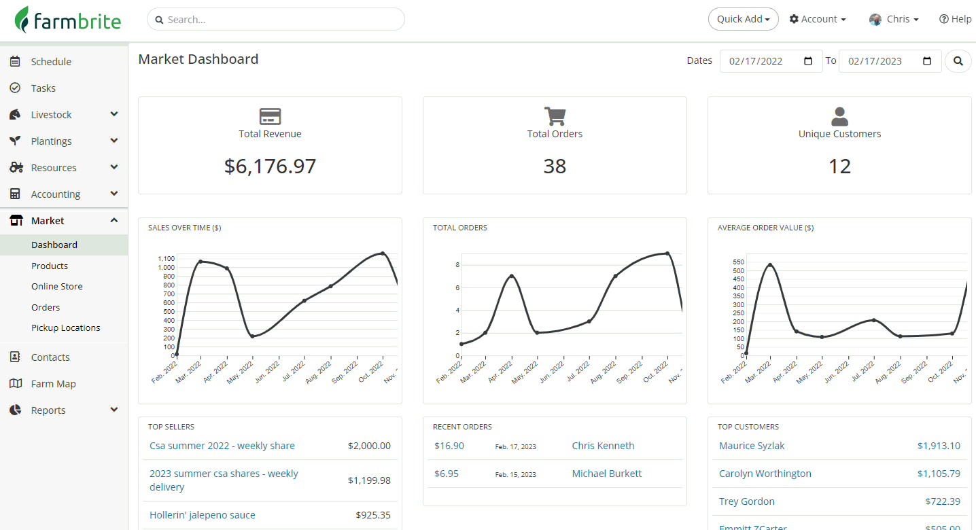Open the Account dropdown menu

pos(818,19)
